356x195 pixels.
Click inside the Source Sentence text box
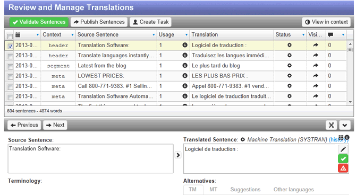pyautogui.click(x=90, y=158)
